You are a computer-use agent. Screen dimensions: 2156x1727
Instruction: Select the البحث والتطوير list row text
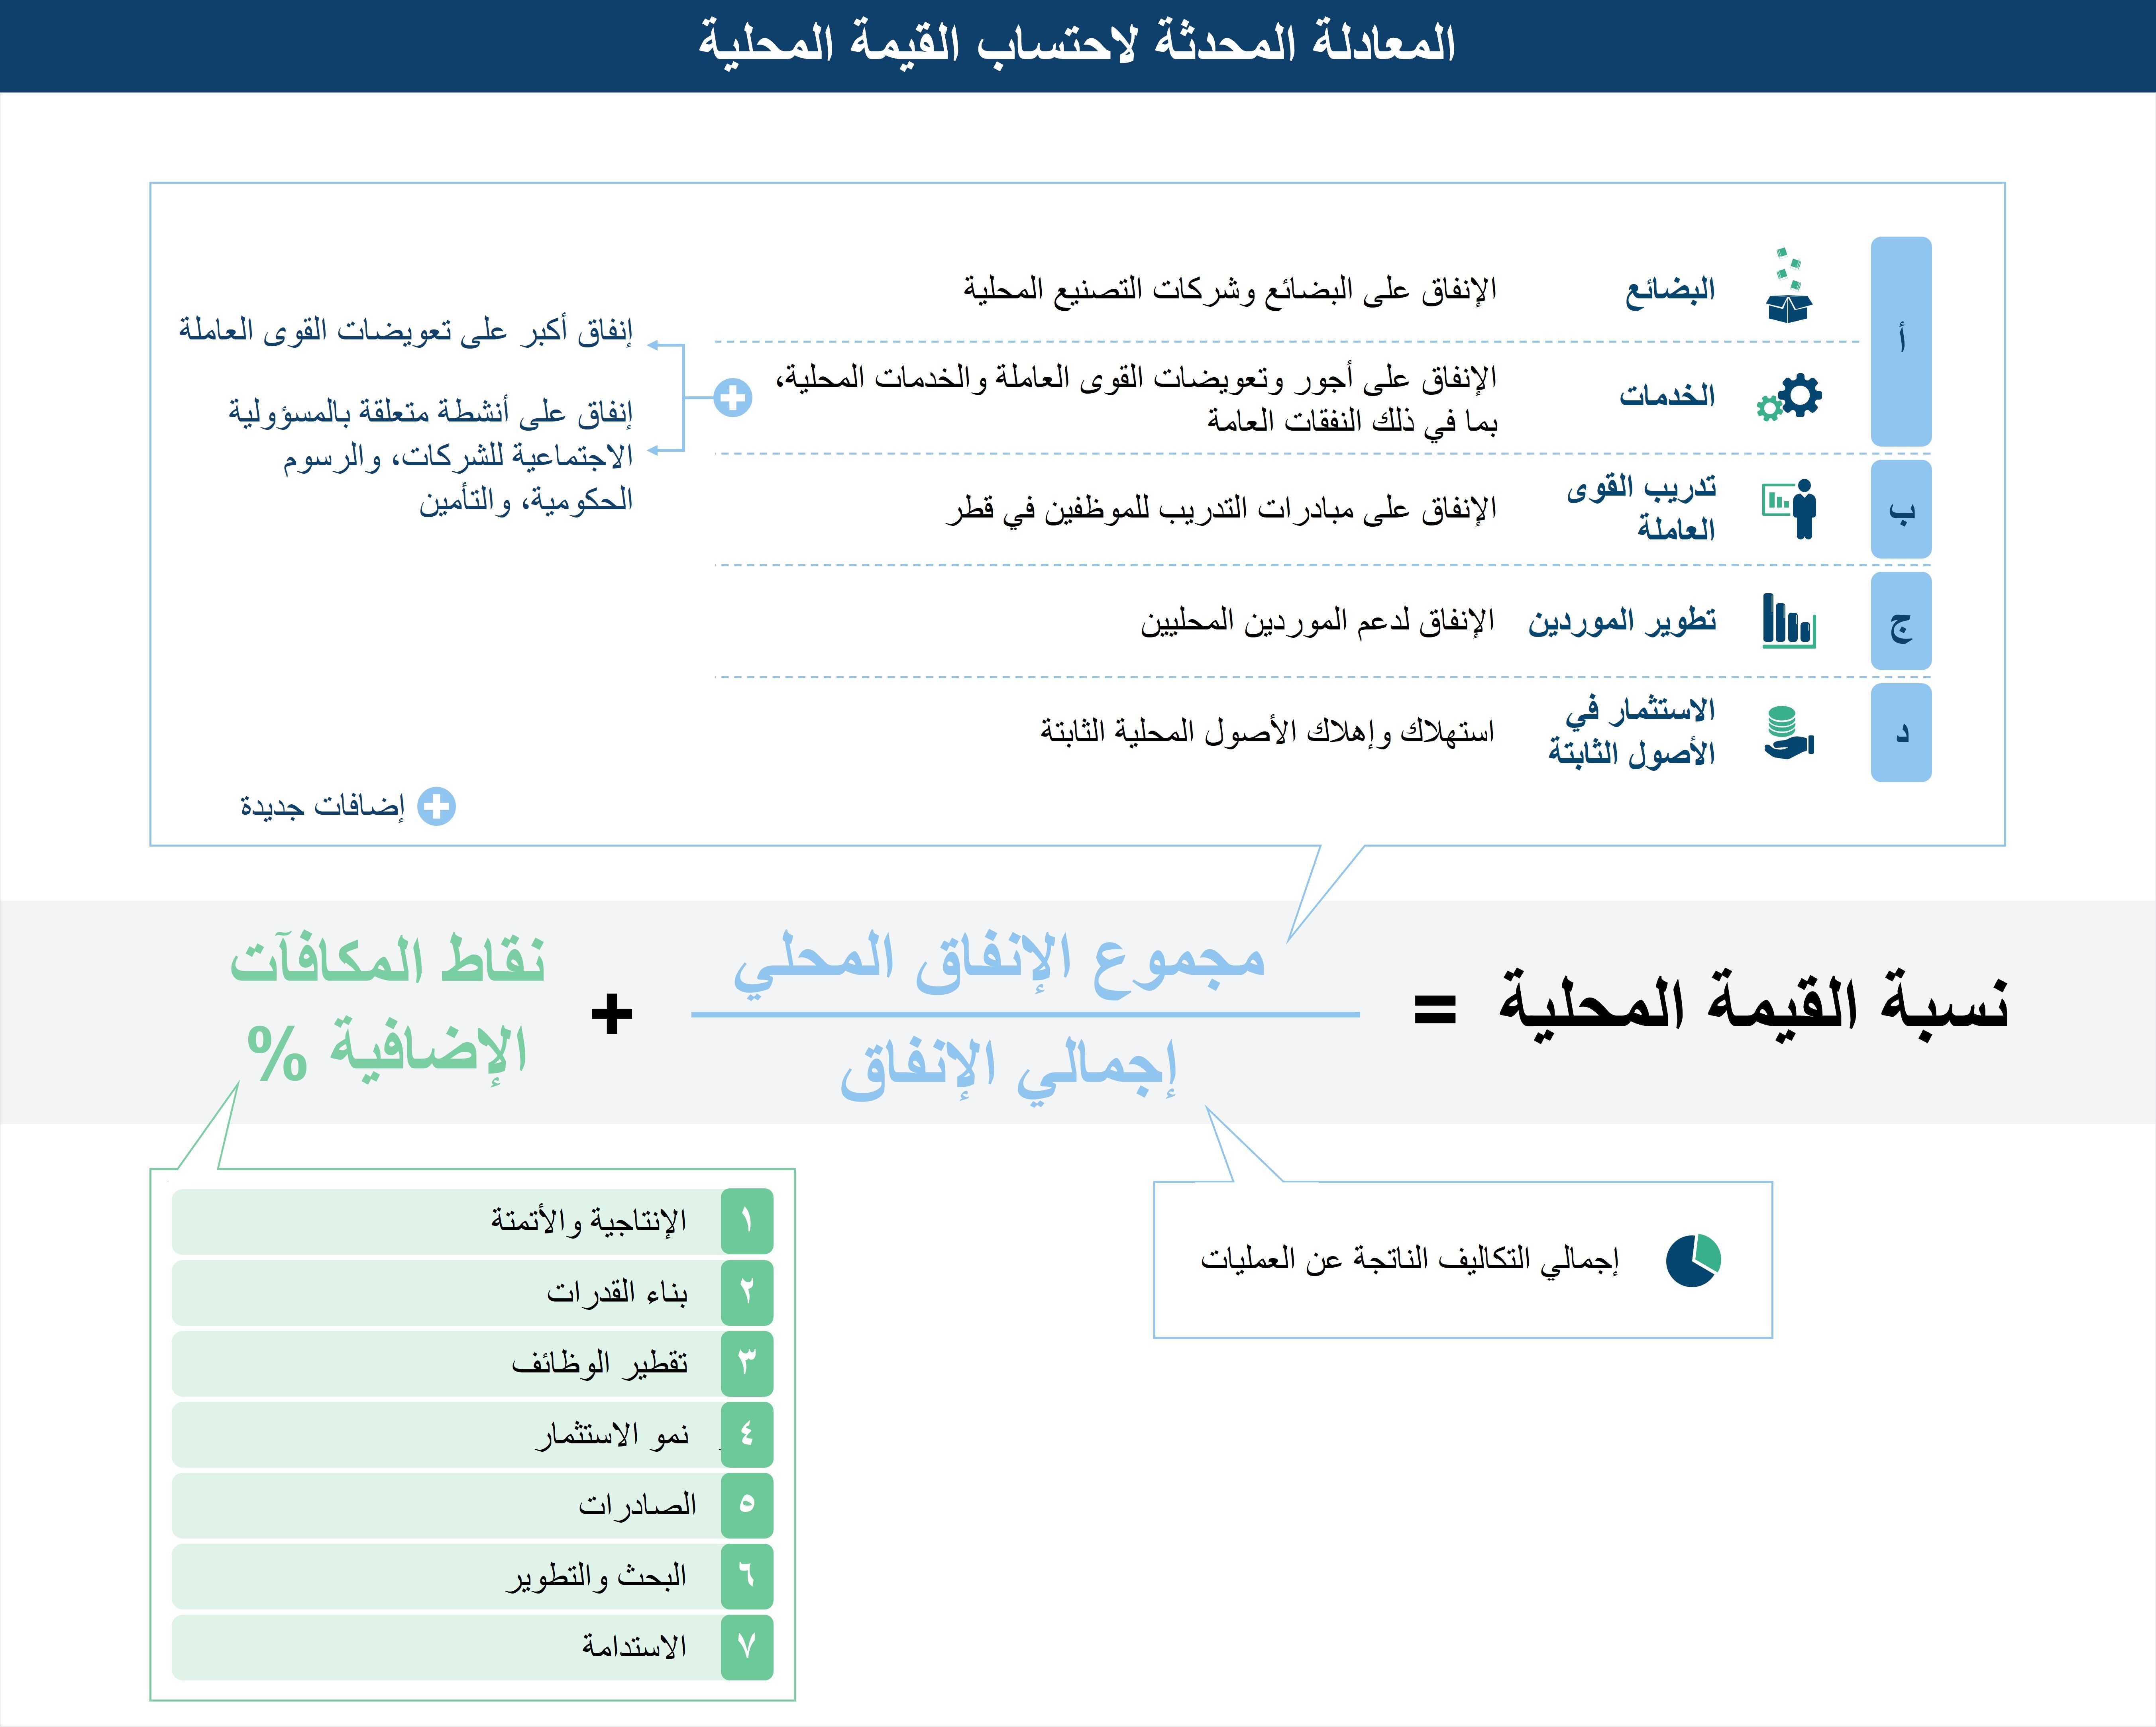596,1577
